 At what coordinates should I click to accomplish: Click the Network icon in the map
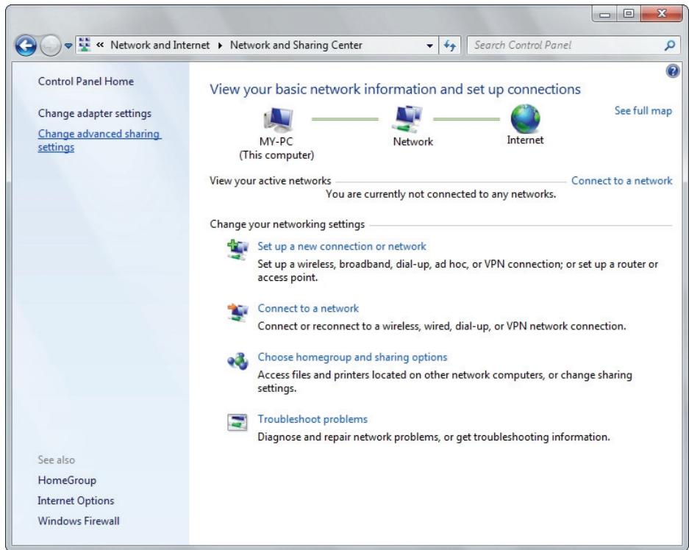pyautogui.click(x=407, y=118)
